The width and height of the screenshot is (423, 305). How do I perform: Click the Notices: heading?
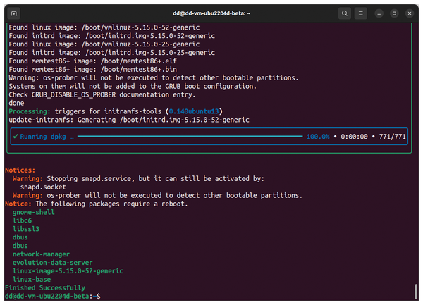20,170
